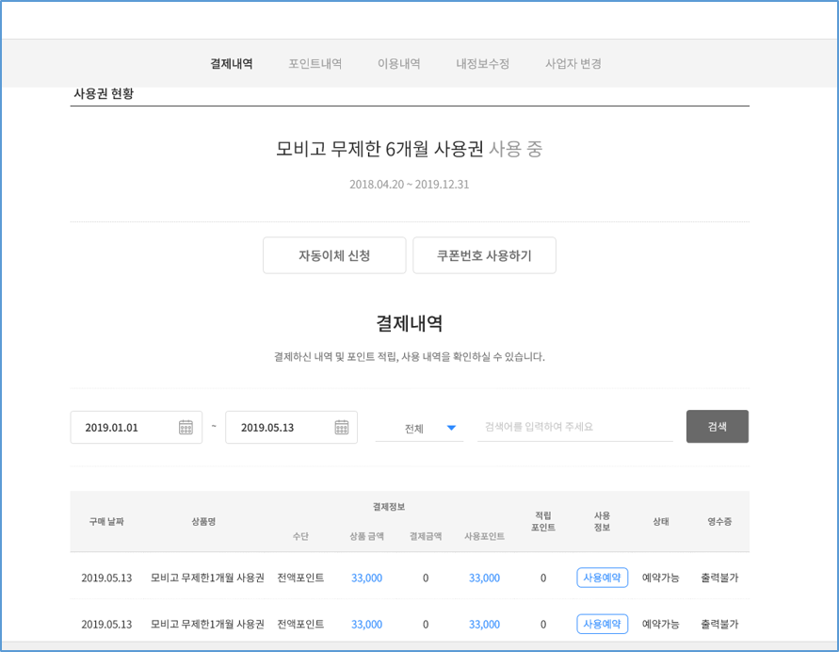The image size is (839, 652).
Task: Click the 자동이체 신청 button
Action: (334, 255)
